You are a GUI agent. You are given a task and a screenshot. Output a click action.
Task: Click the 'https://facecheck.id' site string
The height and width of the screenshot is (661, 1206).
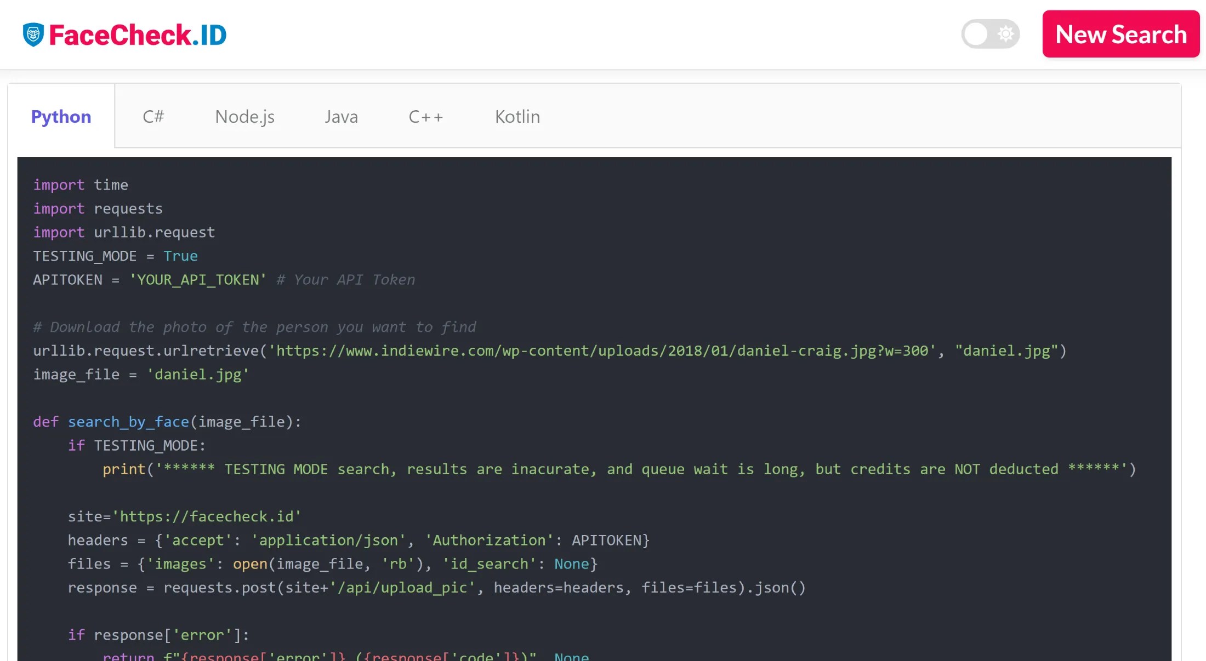[x=207, y=517]
